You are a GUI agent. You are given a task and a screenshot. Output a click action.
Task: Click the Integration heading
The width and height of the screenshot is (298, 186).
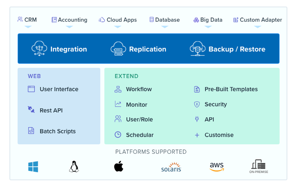(69, 49)
